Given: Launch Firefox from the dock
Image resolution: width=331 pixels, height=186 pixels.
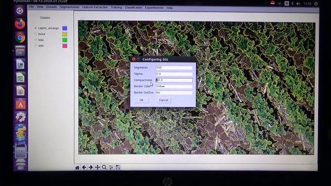Looking at the screenshot, I should 20,24.
